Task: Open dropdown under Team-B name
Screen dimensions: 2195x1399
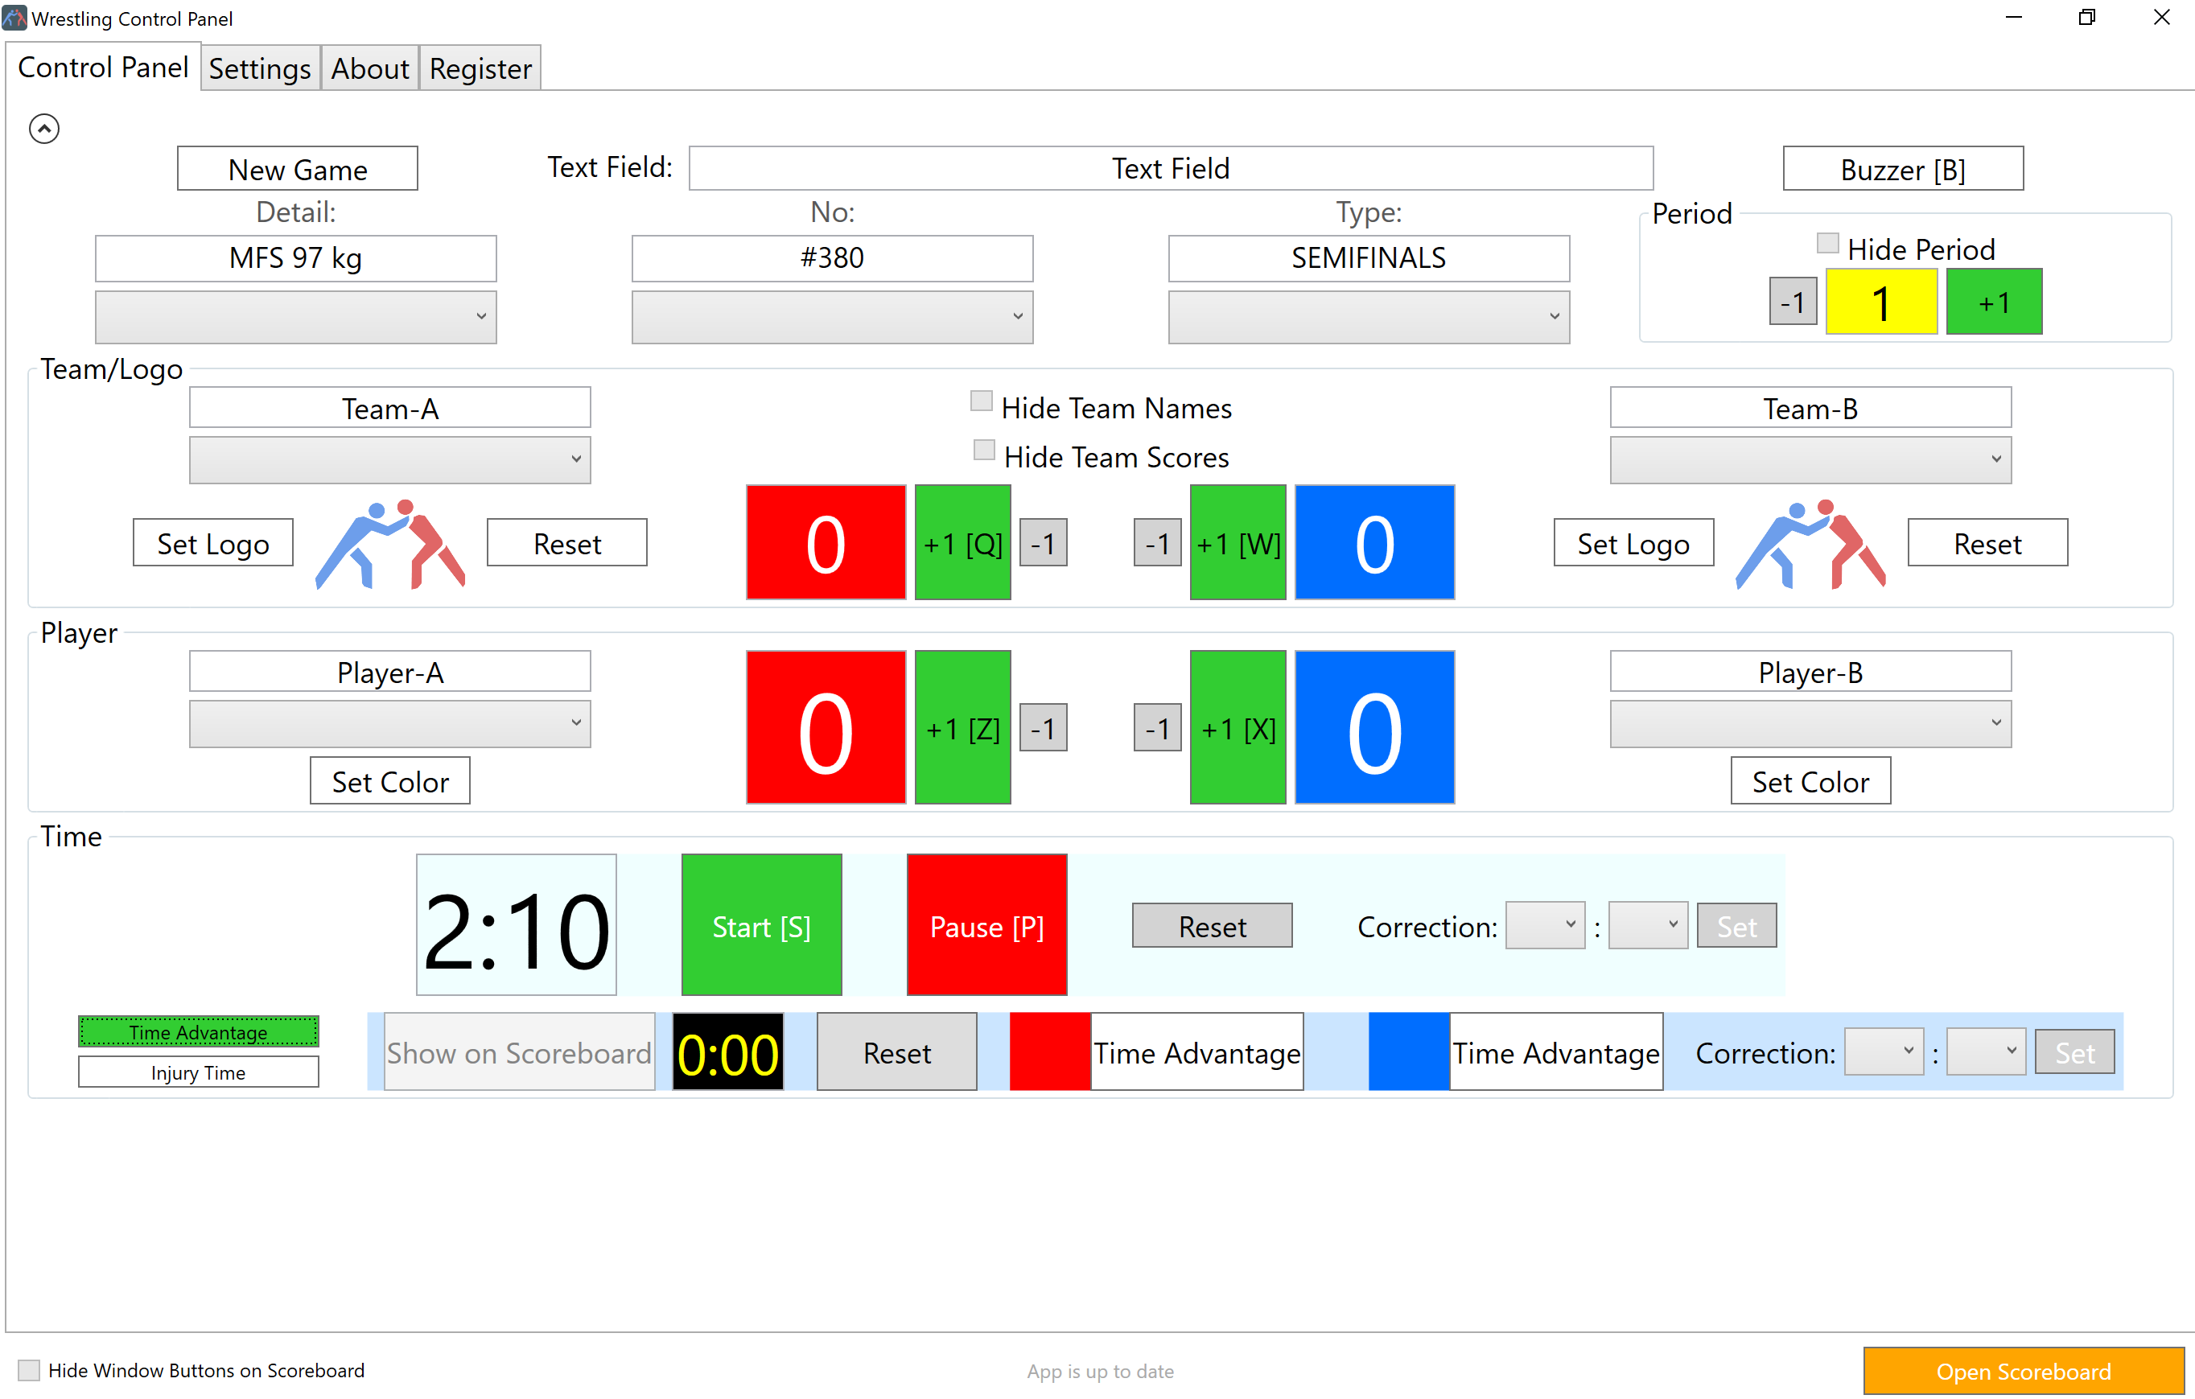Action: 1810,459
